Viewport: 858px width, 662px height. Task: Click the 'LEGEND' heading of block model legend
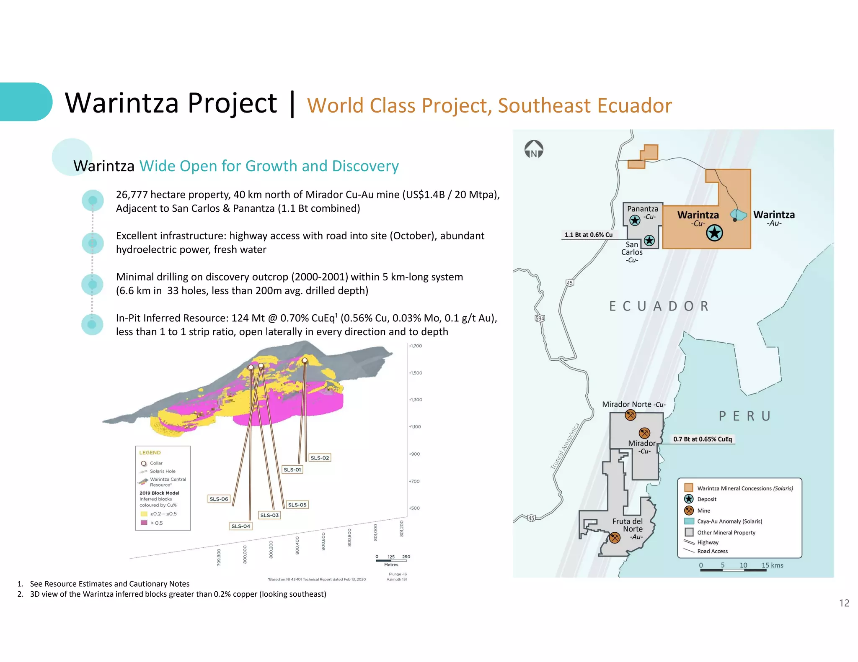click(150, 453)
